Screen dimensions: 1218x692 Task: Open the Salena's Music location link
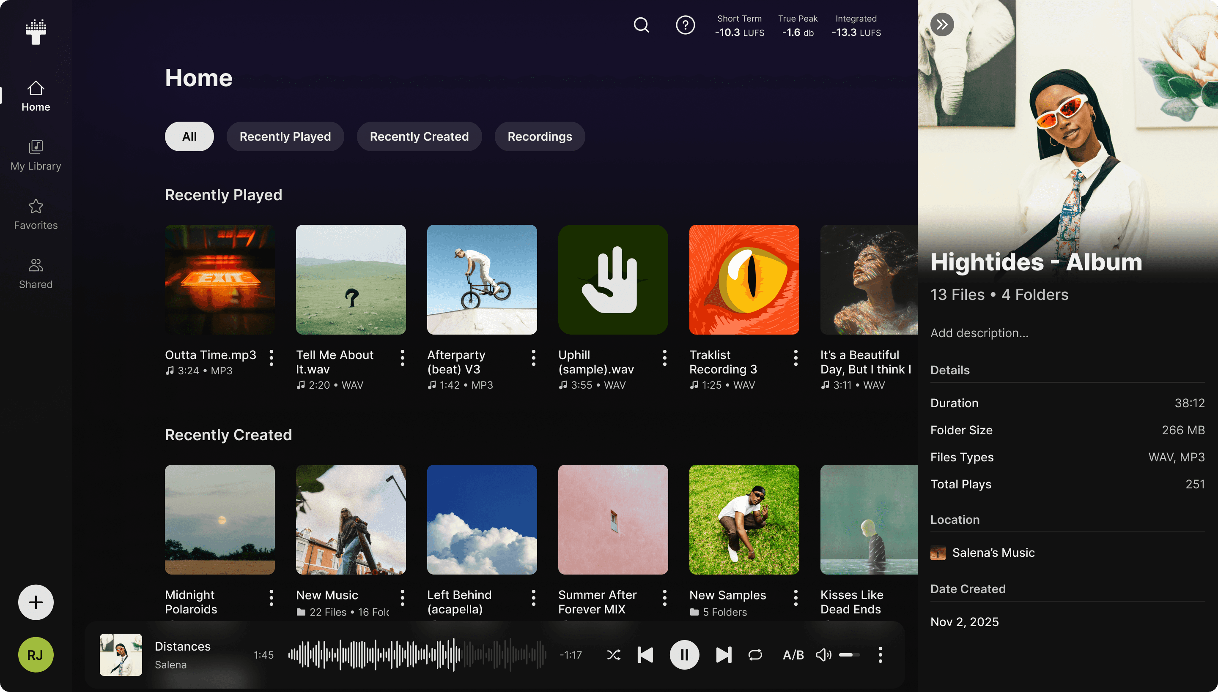coord(993,553)
